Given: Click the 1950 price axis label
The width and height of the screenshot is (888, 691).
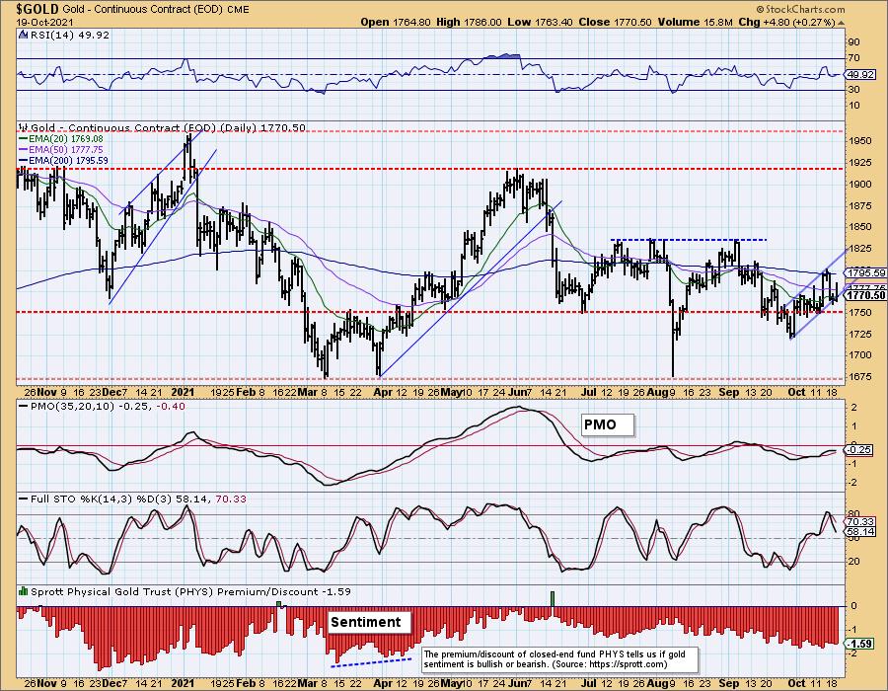Looking at the screenshot, I should pos(859,140).
